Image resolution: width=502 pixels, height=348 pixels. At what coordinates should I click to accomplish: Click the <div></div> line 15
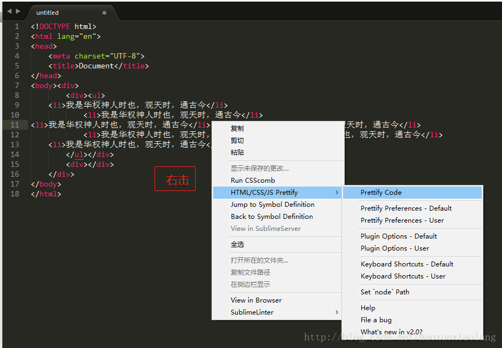tap(90, 165)
